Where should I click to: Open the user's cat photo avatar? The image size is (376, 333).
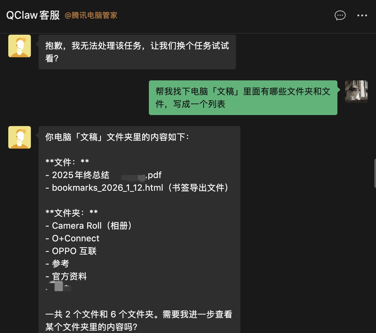356,92
